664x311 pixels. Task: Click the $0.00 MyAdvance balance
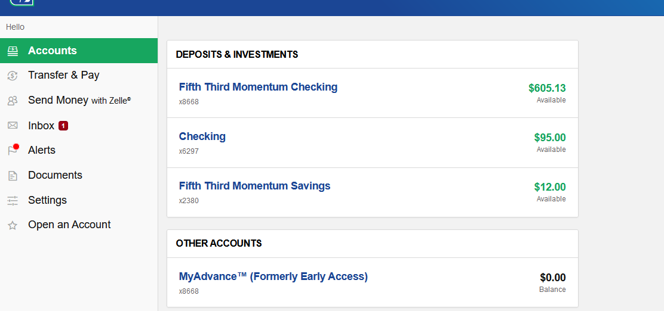552,278
